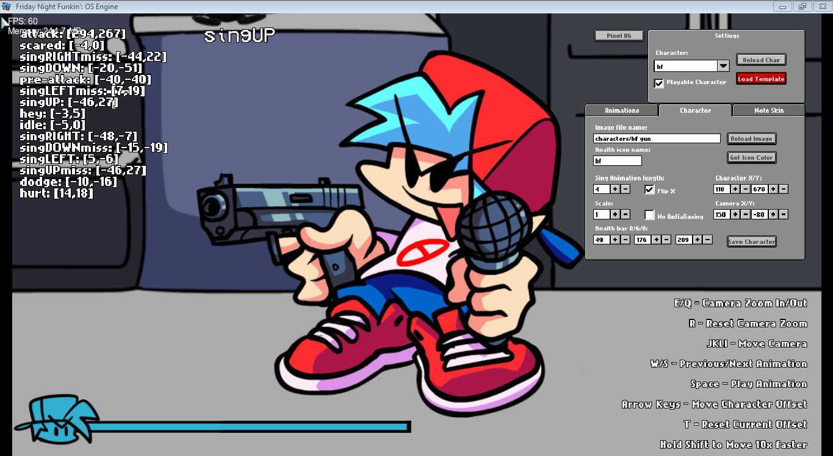The width and height of the screenshot is (833, 456).
Task: Increase health bar green value with plus icon
Action: tap(656, 240)
